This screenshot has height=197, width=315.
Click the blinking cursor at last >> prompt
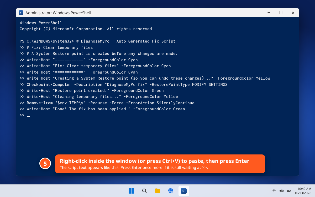[x=28, y=116]
